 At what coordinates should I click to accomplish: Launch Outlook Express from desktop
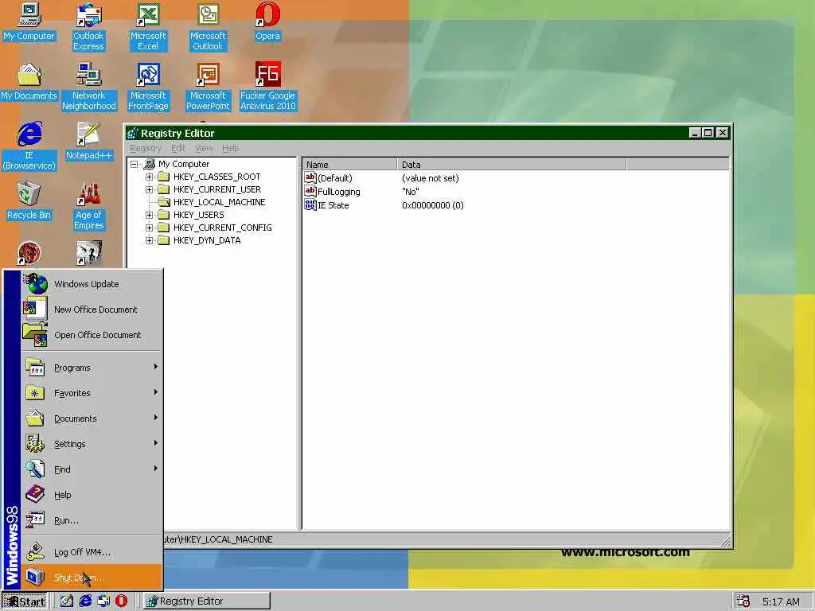point(88,26)
